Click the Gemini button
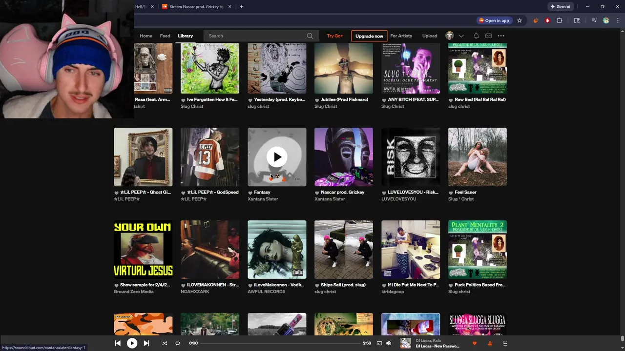 560,7
